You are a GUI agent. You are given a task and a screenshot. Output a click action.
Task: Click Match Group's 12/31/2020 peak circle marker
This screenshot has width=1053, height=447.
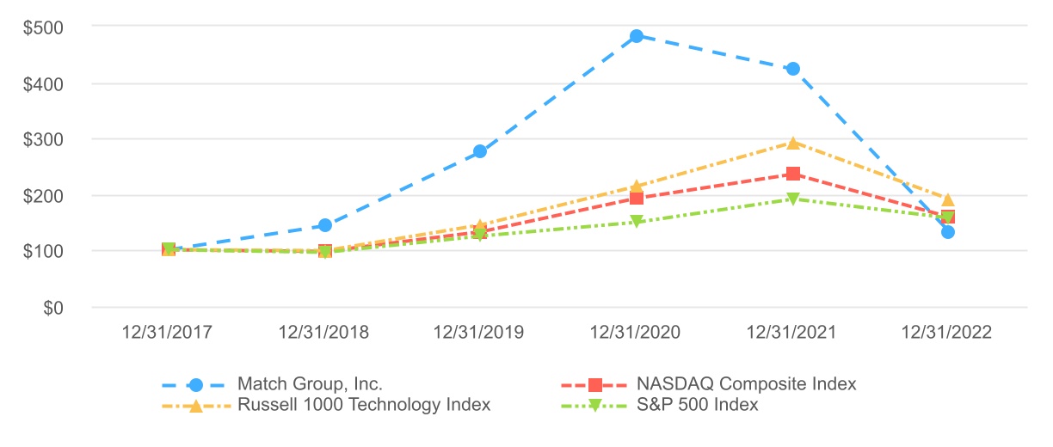tap(637, 36)
